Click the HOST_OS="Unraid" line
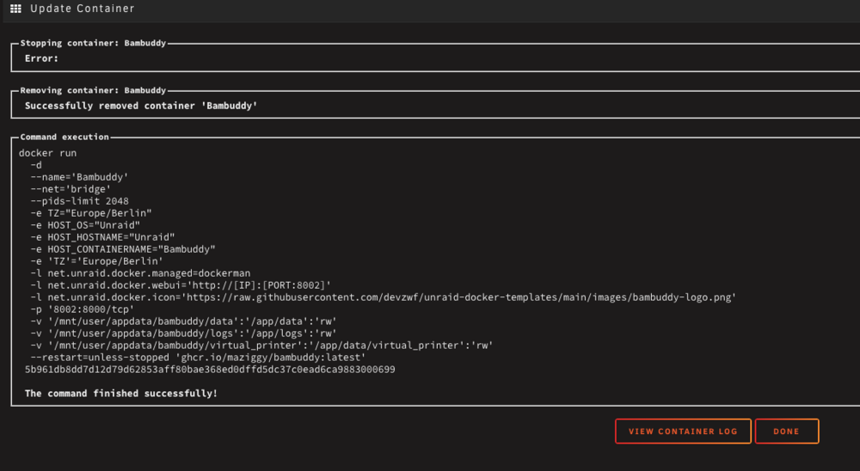The height and width of the screenshot is (471, 860). [x=85, y=225]
